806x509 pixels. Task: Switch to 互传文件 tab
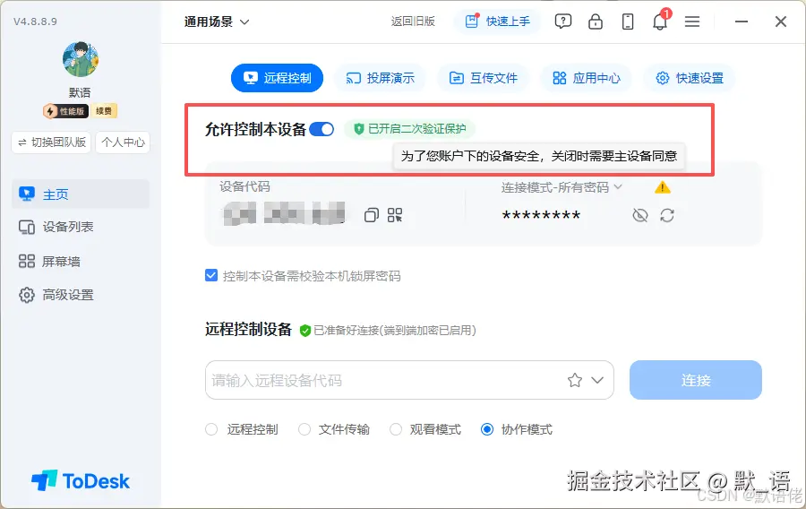(484, 78)
